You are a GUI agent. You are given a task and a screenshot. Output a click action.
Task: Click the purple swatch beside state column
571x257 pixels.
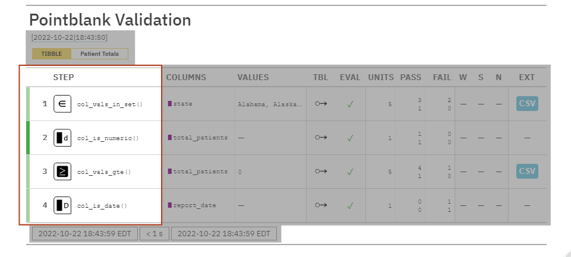point(169,104)
